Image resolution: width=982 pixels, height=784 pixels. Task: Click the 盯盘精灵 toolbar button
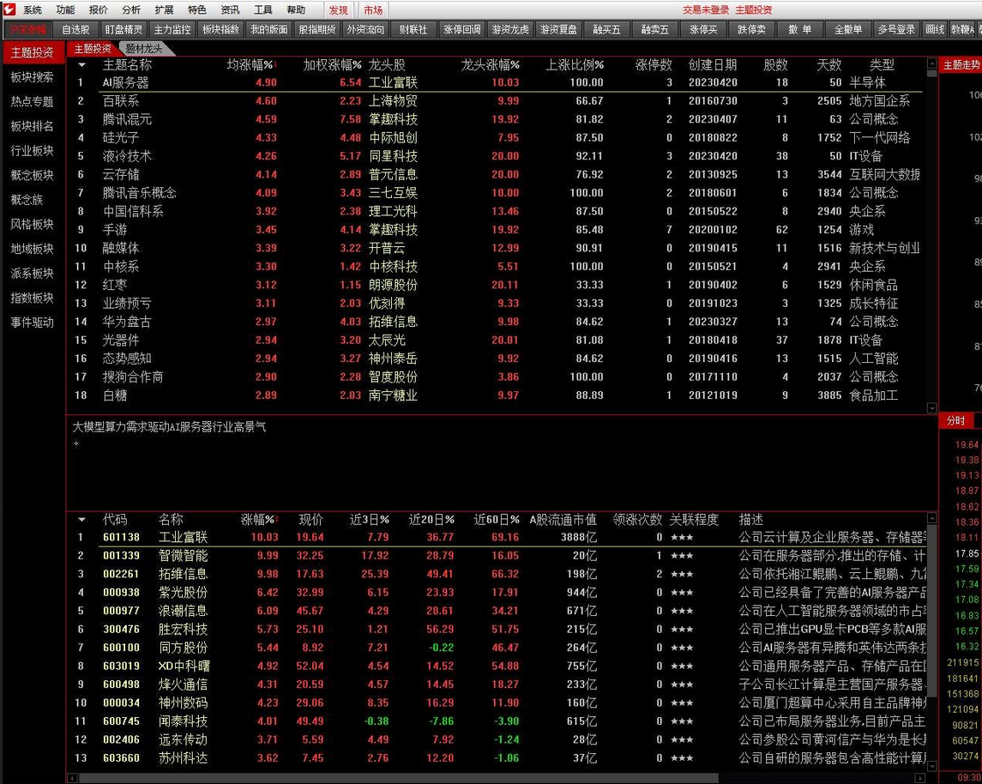pyautogui.click(x=124, y=29)
